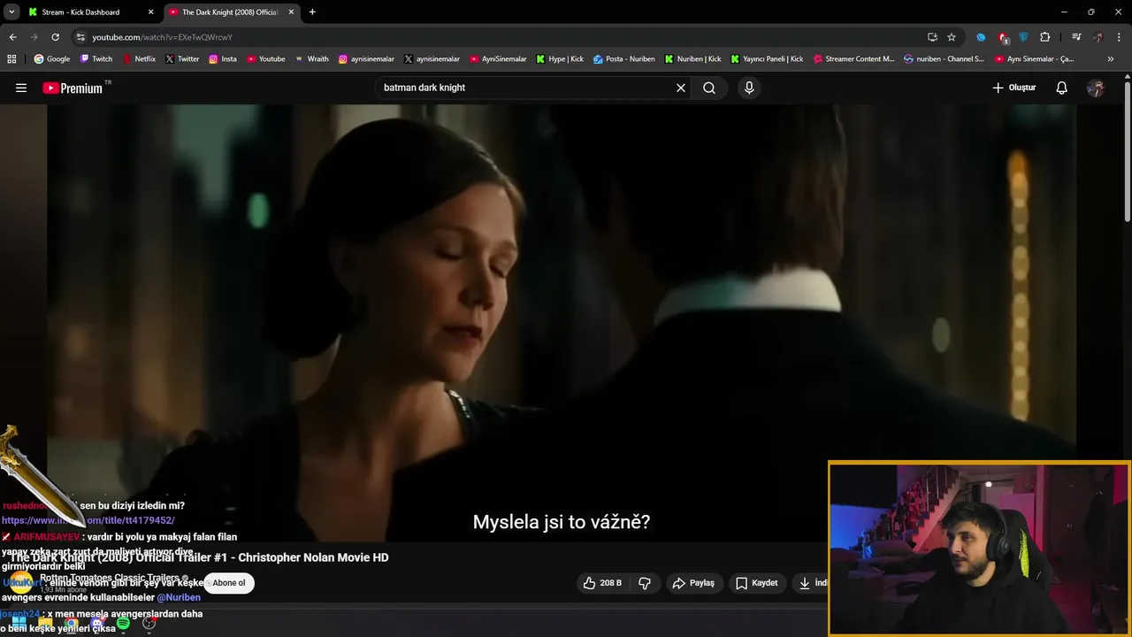Open the Twitter bookmark
The image size is (1132, 637).
click(x=182, y=59)
